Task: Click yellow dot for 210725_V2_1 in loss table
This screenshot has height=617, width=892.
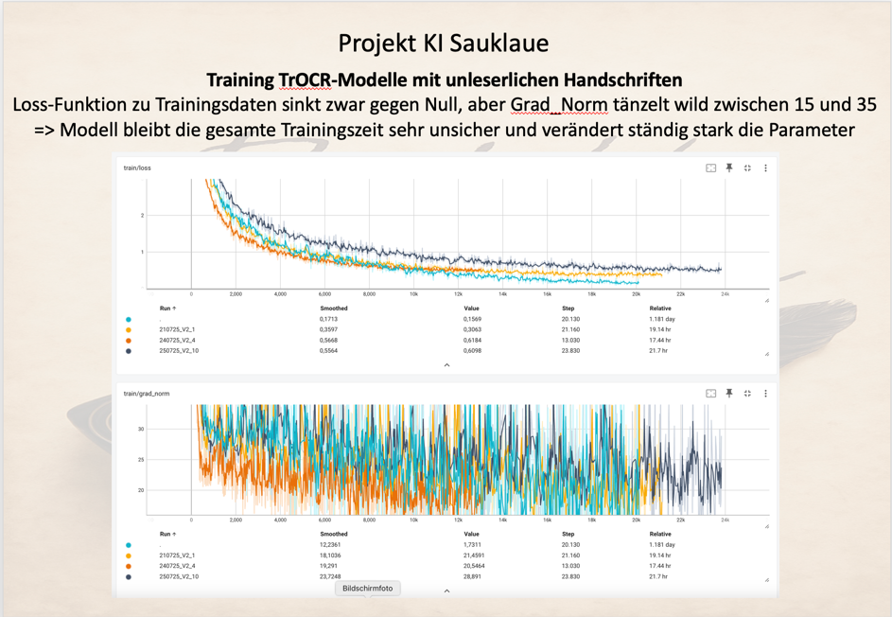Action: coord(129,329)
